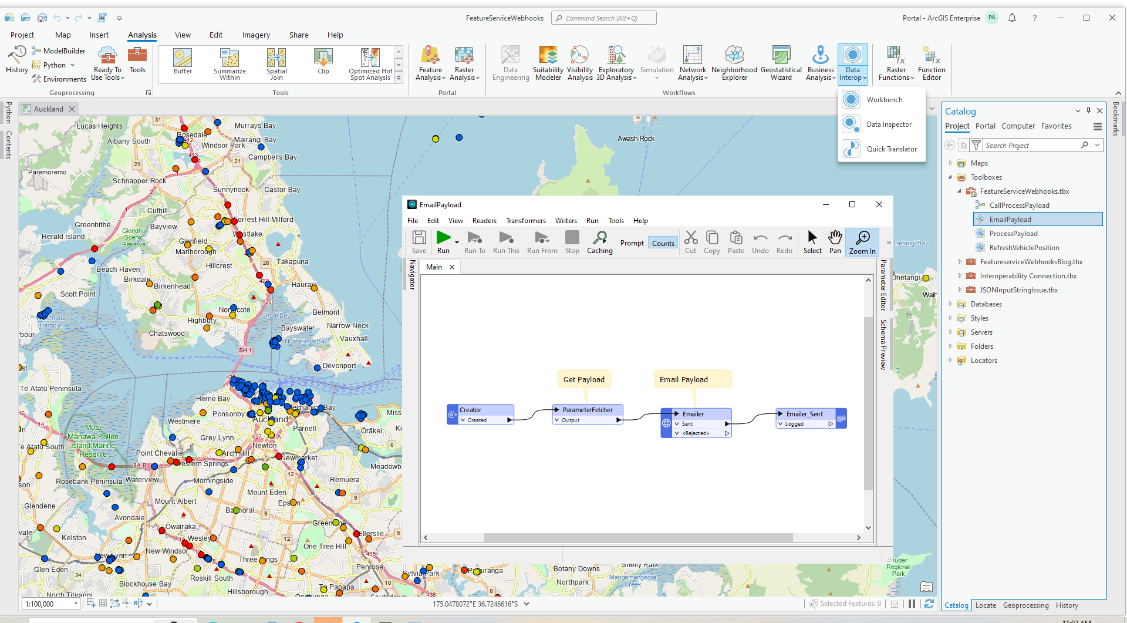
Task: Select the ProcessPayload tool in Catalog
Action: tap(1013, 234)
